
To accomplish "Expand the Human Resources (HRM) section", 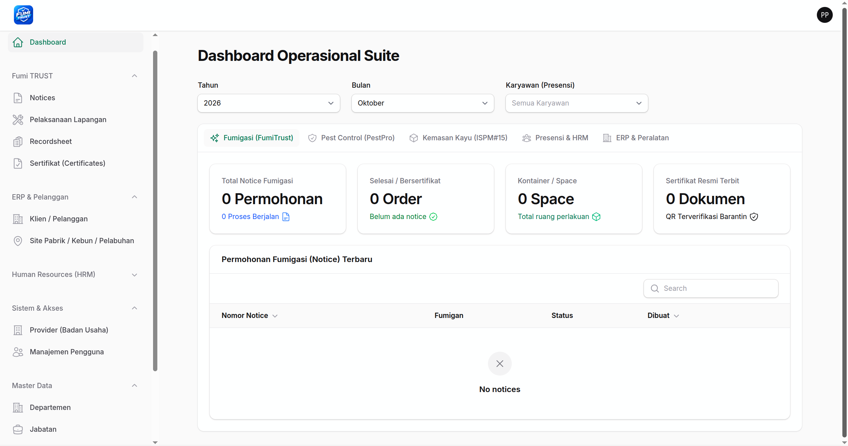I will (134, 275).
